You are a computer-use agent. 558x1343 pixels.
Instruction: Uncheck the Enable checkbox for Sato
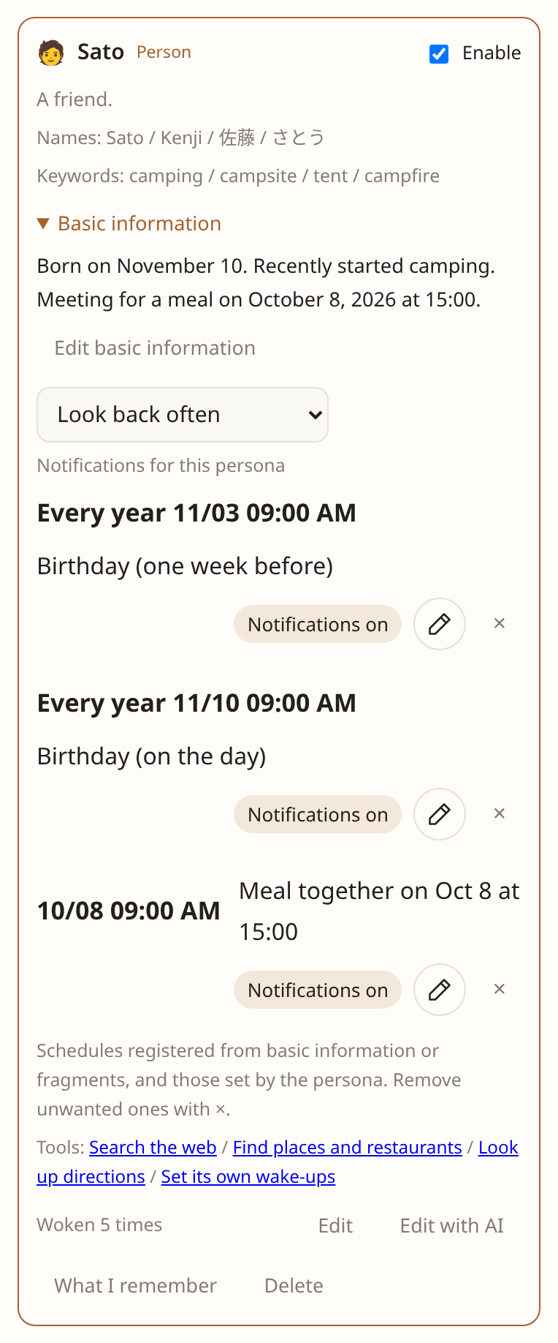(x=439, y=53)
